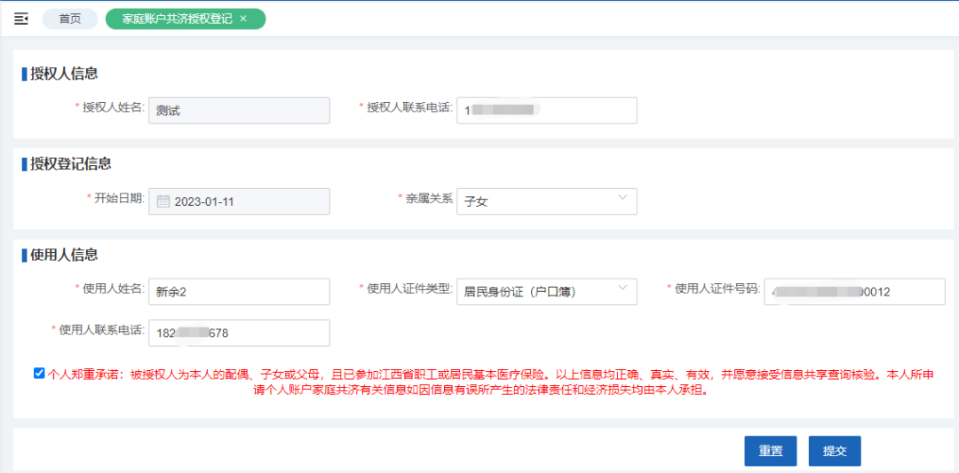Switch to the 首页 tab
The image size is (959, 473).
click(x=70, y=19)
